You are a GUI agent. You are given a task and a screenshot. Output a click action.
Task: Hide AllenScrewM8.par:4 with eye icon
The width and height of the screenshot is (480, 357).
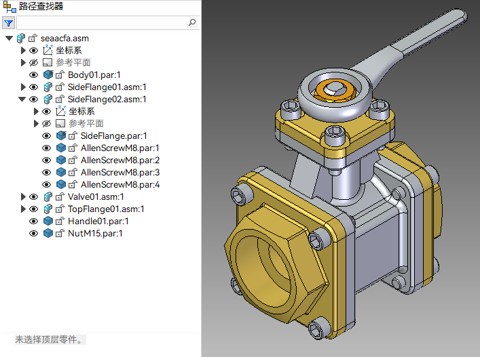(x=47, y=185)
